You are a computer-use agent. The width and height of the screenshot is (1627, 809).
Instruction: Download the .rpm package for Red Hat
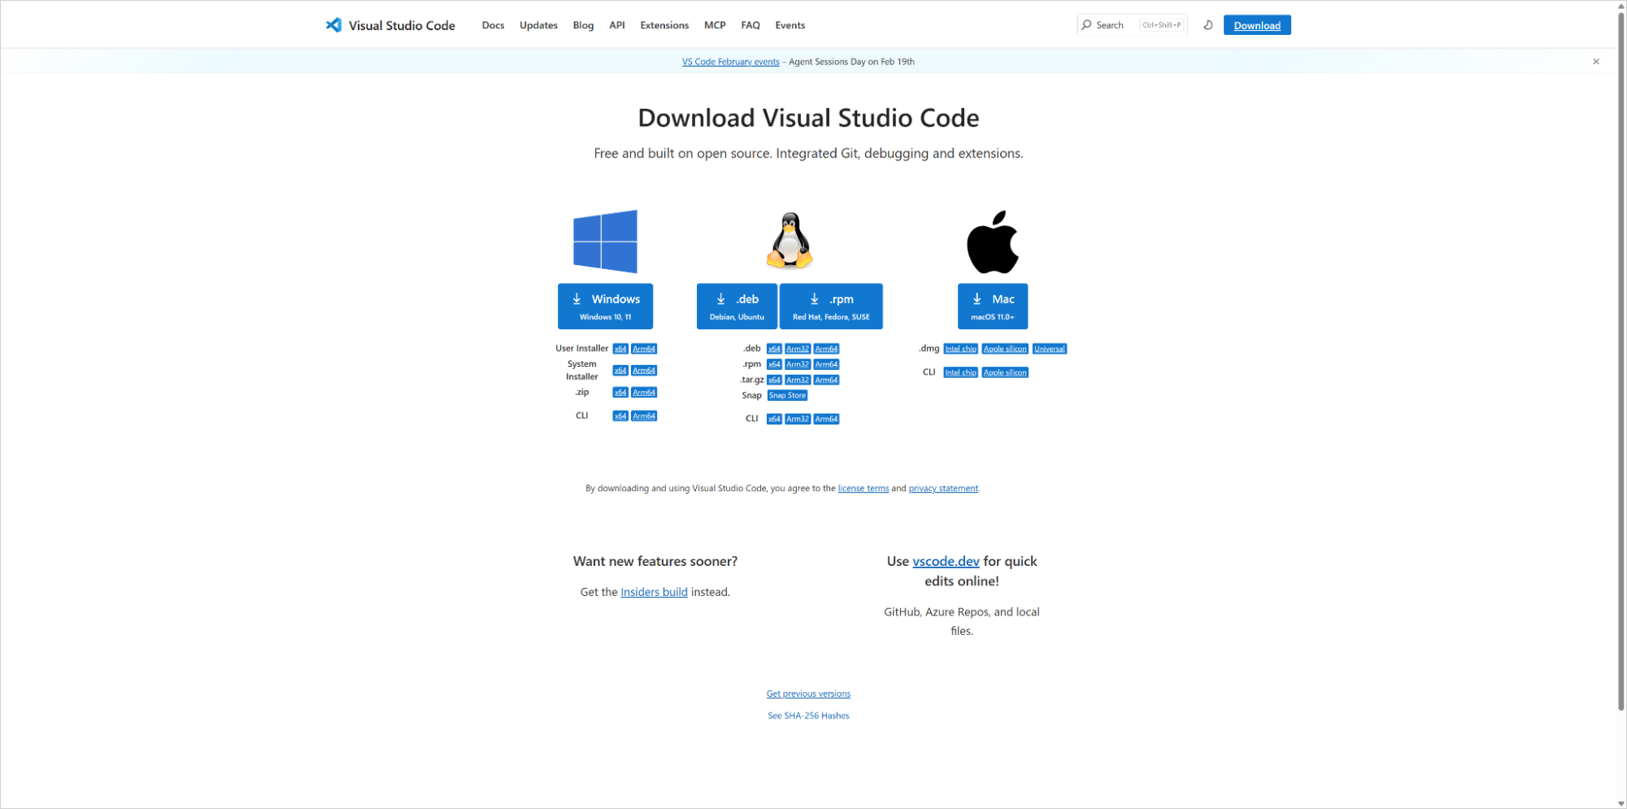(830, 307)
